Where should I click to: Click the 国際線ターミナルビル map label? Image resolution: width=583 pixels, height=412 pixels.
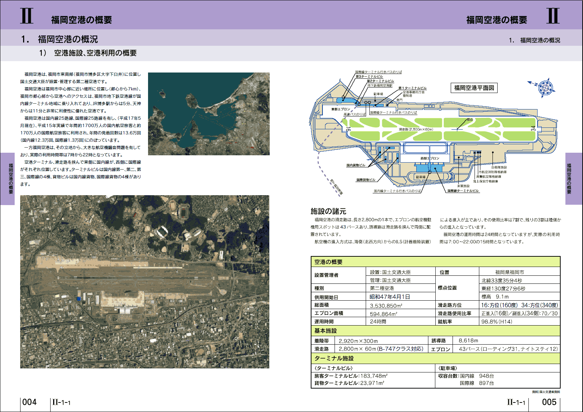coord(463,191)
